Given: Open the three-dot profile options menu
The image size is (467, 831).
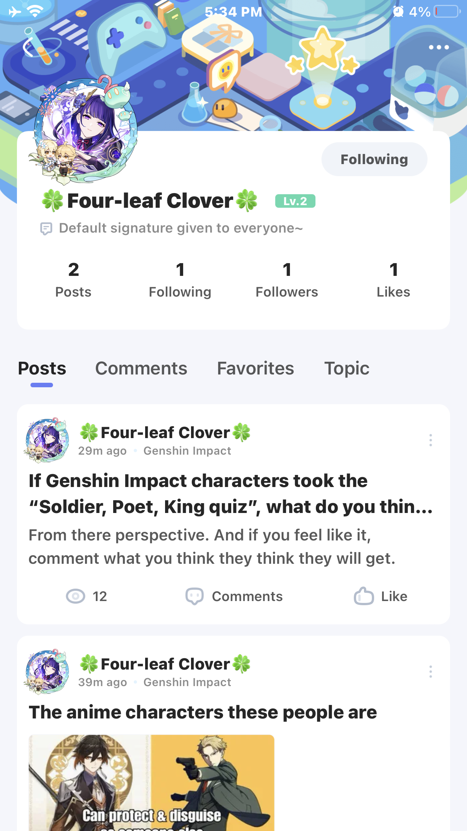Looking at the screenshot, I should click(439, 47).
